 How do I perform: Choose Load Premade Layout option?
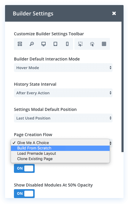point(60,154)
